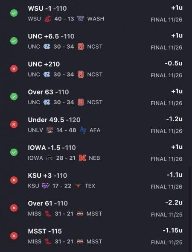The width and height of the screenshot is (192, 252).
Task: Click the Air Force AF logo
Action: (x=83, y=130)
